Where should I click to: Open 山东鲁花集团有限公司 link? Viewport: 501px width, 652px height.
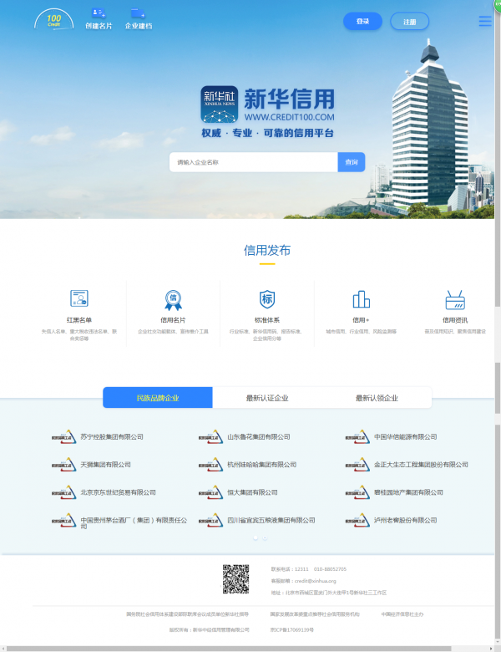click(258, 437)
